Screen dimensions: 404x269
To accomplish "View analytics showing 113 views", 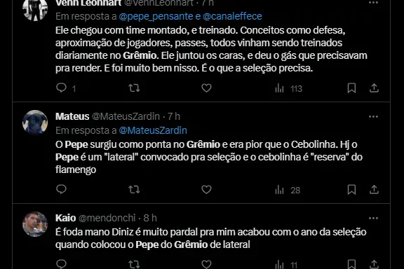I will point(288,88).
